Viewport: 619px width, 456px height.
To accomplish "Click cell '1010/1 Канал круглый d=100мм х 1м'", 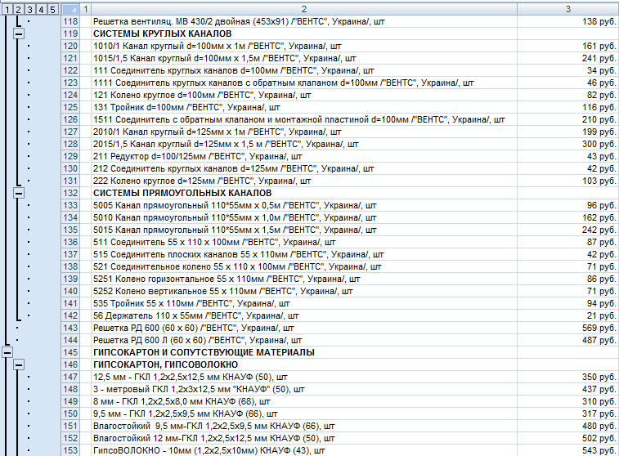I will click(x=304, y=46).
